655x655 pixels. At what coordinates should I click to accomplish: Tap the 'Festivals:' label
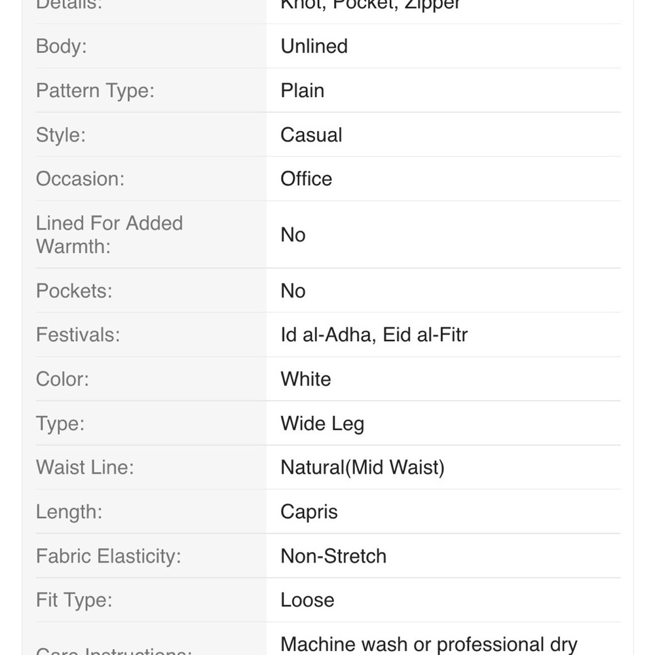[x=78, y=335]
